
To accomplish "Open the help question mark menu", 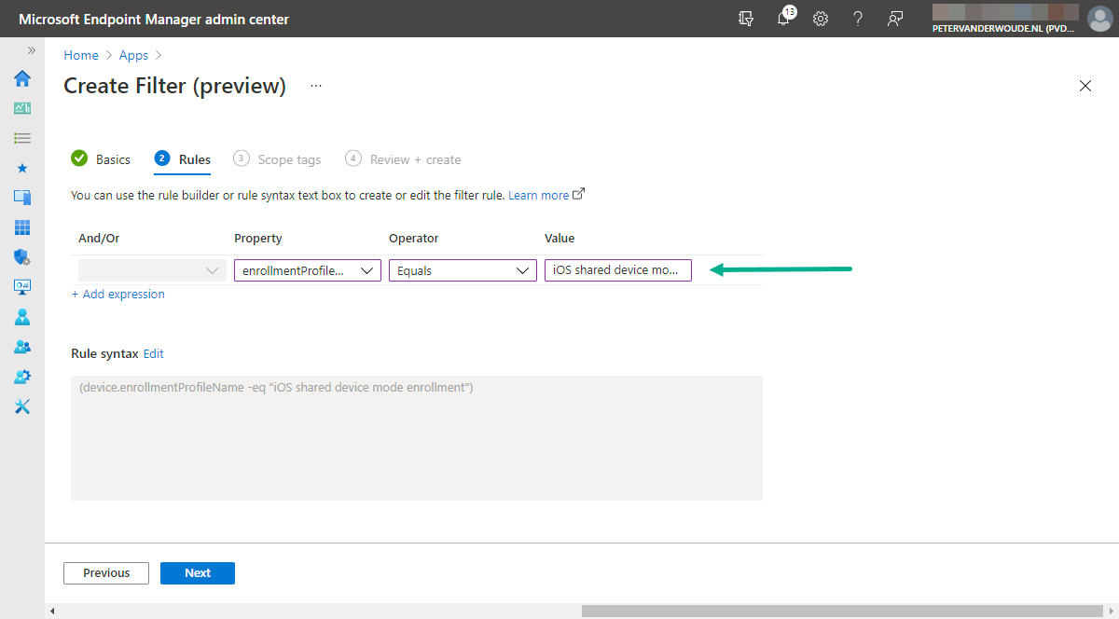I will click(x=858, y=19).
